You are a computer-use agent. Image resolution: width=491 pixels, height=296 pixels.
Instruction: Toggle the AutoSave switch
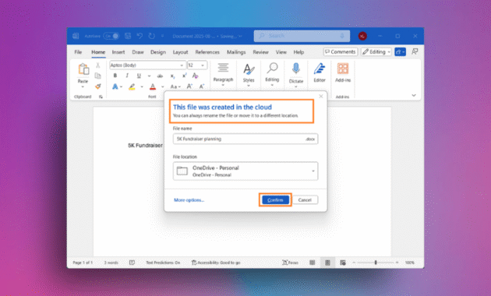[x=111, y=36]
